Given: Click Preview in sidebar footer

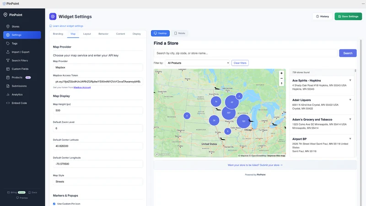Looking at the screenshot, I should 22,198.
